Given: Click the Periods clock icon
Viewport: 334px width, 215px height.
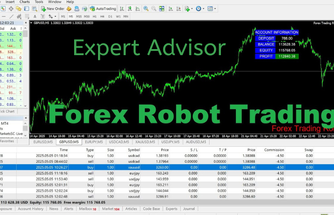Looking at the screenshot, I should (x=198, y=9).
